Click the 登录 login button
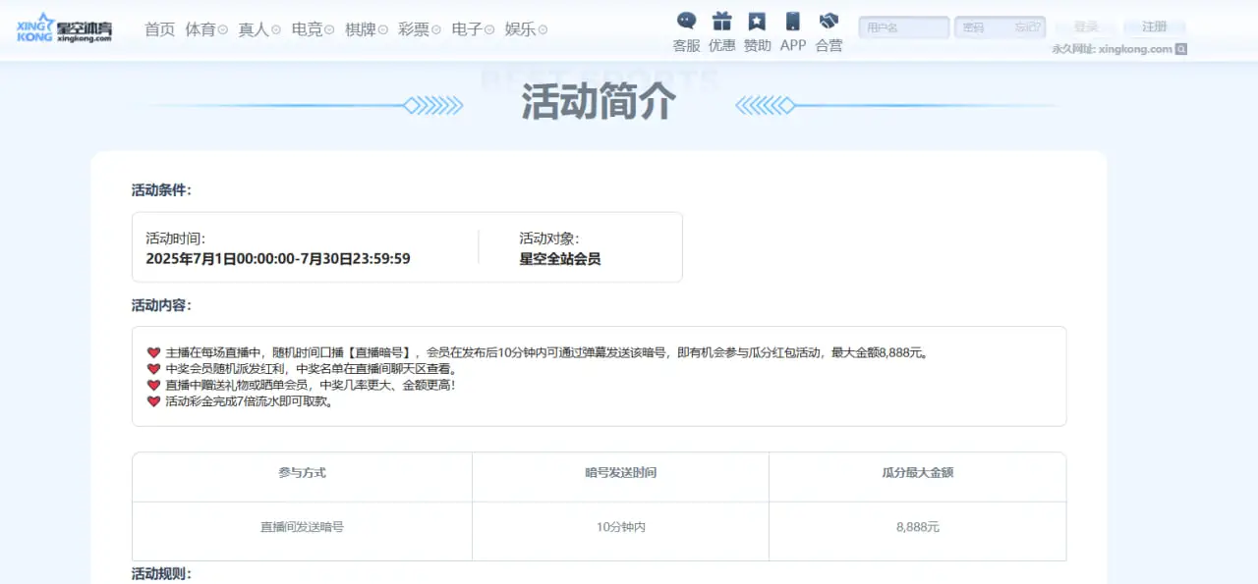 (x=1086, y=27)
